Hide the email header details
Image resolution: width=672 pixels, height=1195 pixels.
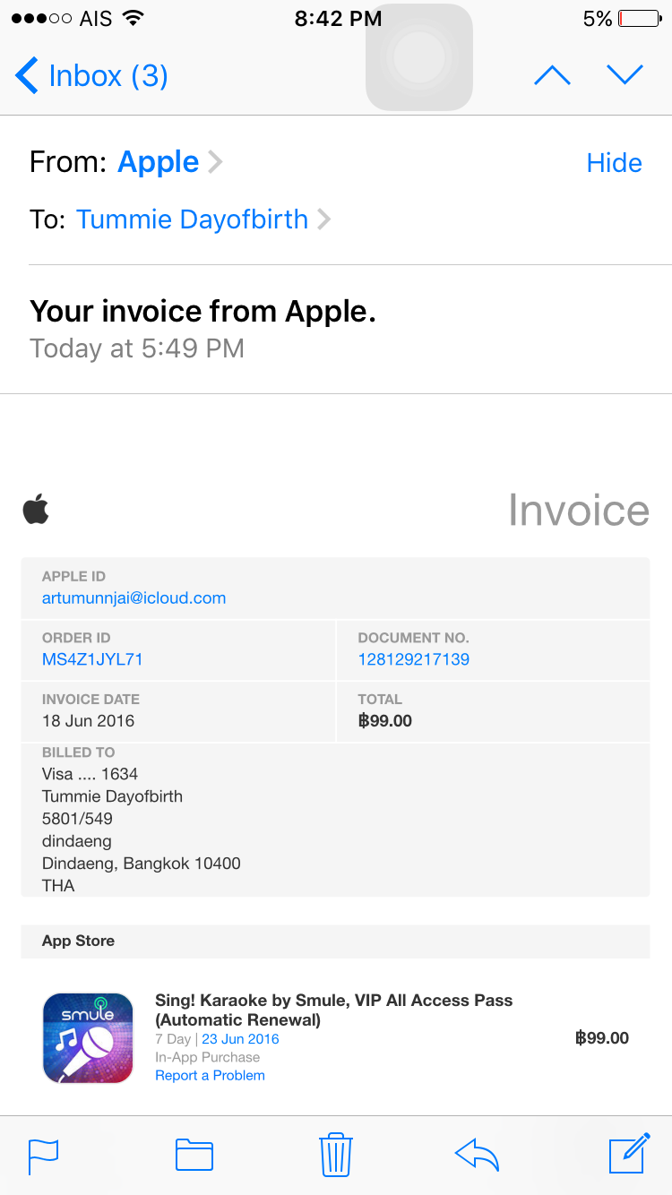coord(614,163)
